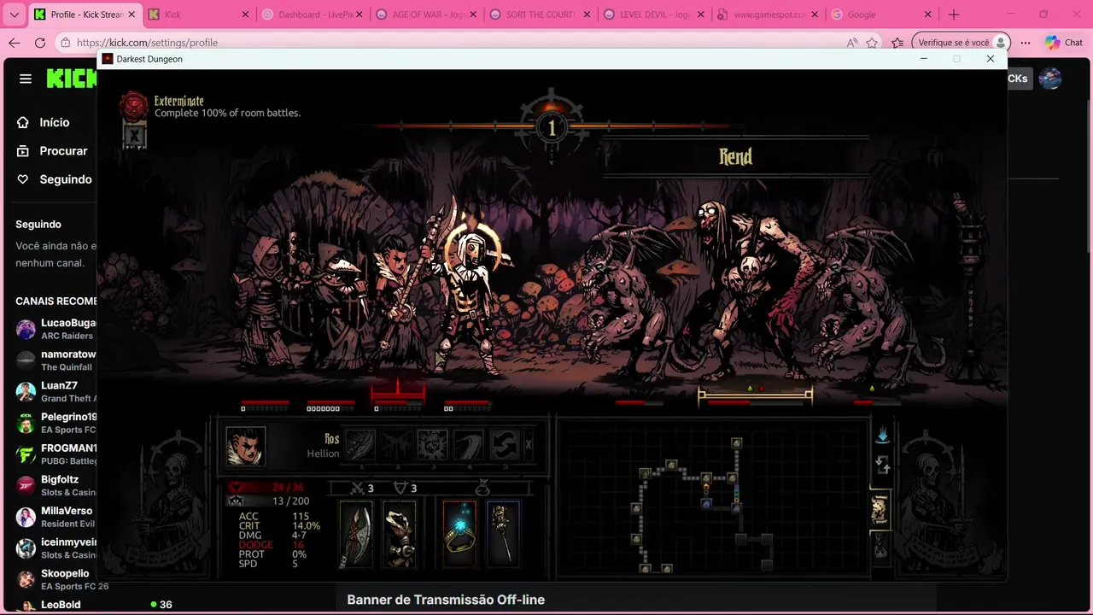Click the 13 / 200 stress value

tap(290, 501)
